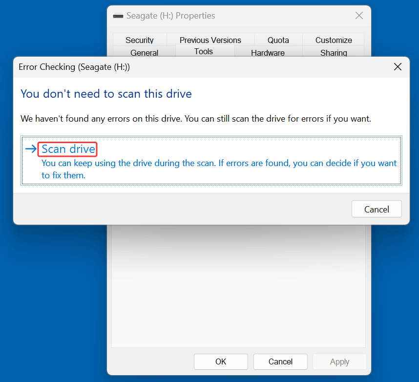Click Cancel in the Properties window
This screenshot has height=382, width=419.
(x=280, y=361)
